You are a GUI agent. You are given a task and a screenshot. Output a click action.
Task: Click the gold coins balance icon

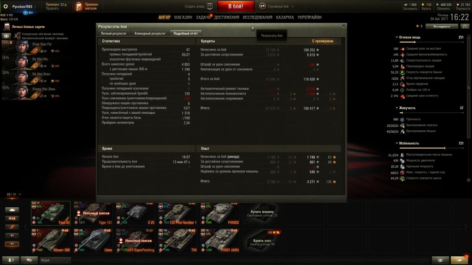pyautogui.click(x=423, y=5)
